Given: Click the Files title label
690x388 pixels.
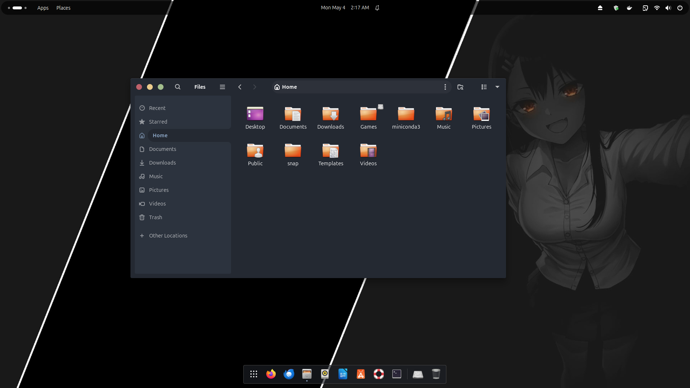Looking at the screenshot, I should (200, 87).
